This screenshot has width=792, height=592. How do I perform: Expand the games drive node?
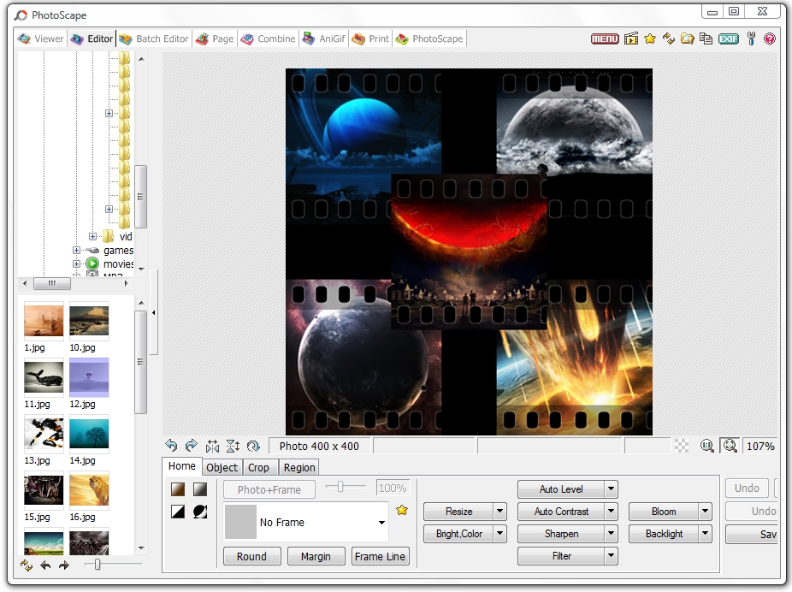click(76, 250)
